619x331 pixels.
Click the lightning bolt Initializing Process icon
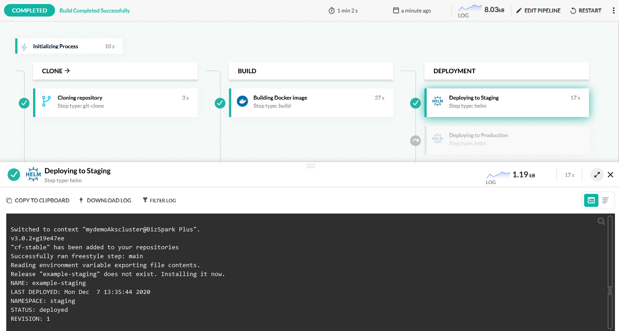[24, 46]
